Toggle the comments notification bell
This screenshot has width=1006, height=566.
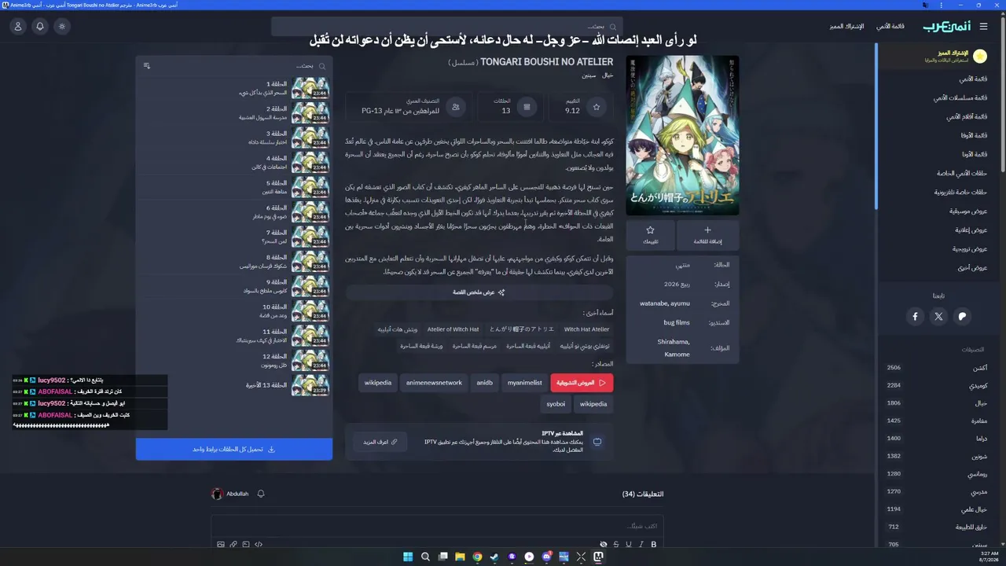click(261, 494)
